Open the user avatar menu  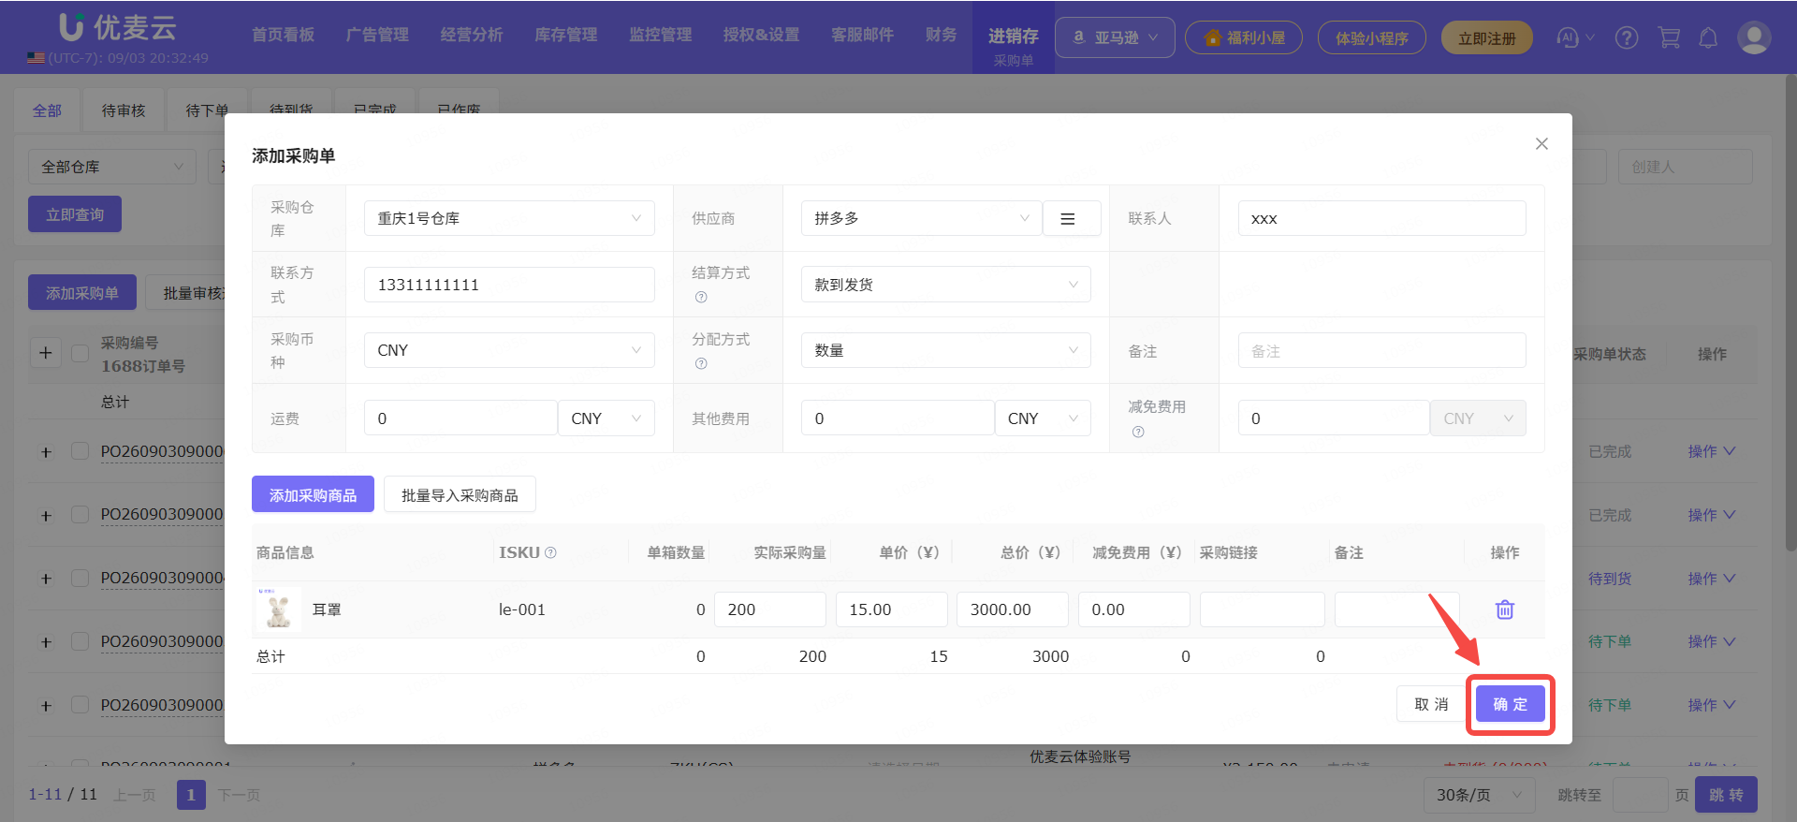pos(1753,37)
